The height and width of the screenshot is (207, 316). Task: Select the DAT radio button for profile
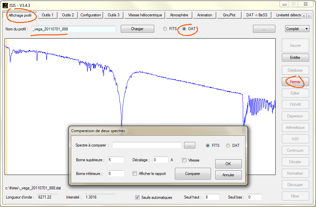tap(184, 29)
